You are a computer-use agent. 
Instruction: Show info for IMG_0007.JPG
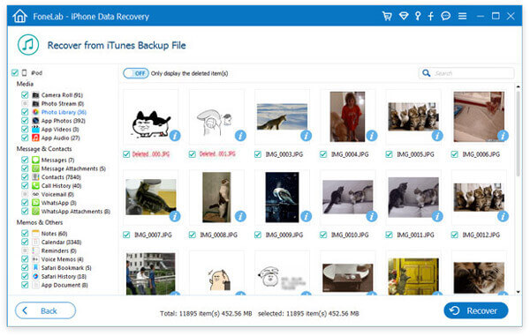175,216
